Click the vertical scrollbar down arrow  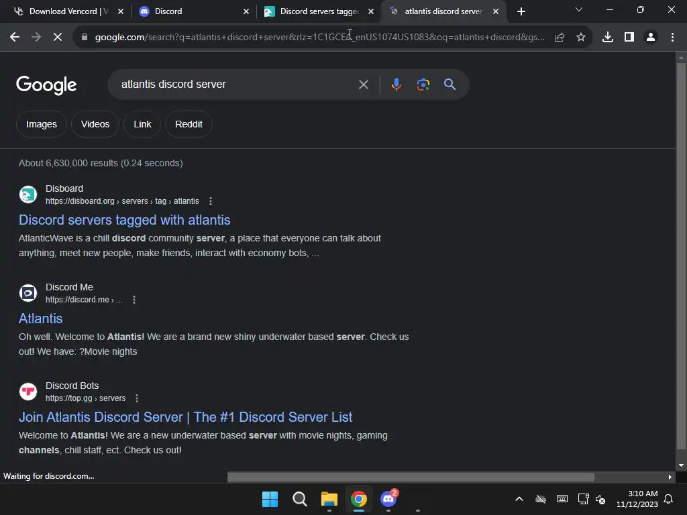681,465
